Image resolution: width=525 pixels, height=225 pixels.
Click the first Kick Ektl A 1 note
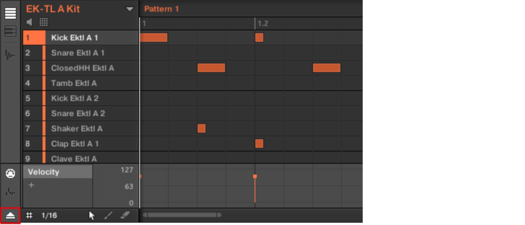click(x=153, y=37)
